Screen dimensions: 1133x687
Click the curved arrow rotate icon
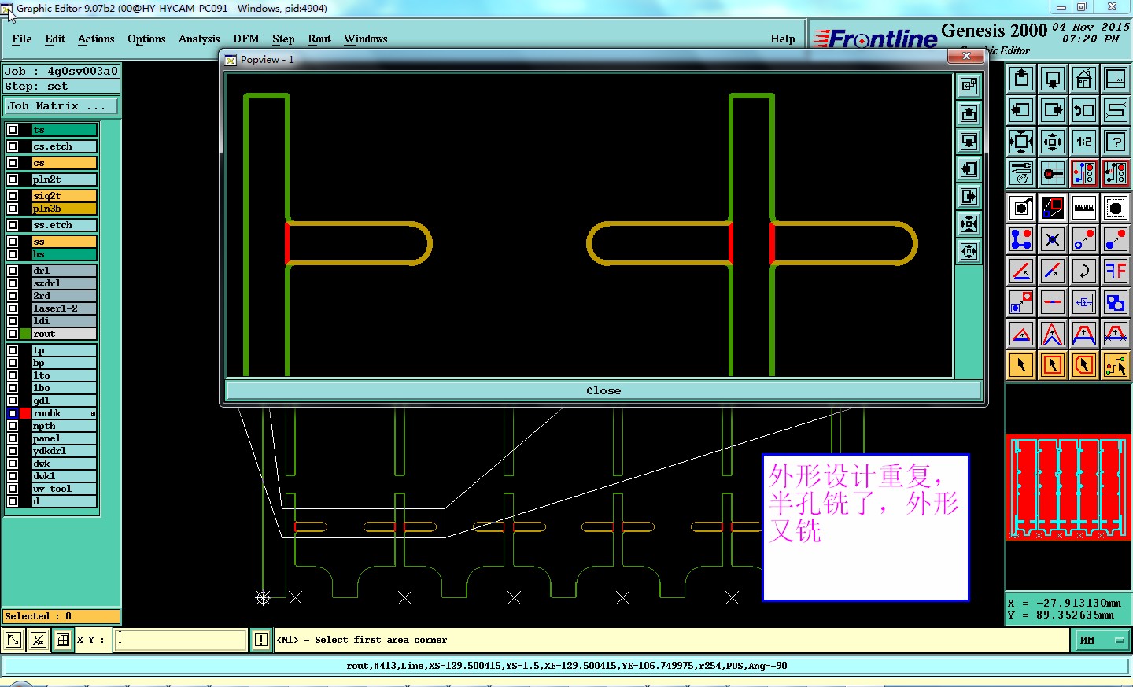tap(1084, 271)
